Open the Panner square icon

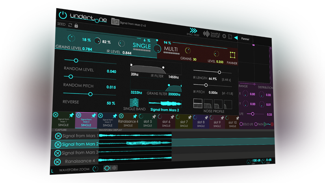[232, 55]
